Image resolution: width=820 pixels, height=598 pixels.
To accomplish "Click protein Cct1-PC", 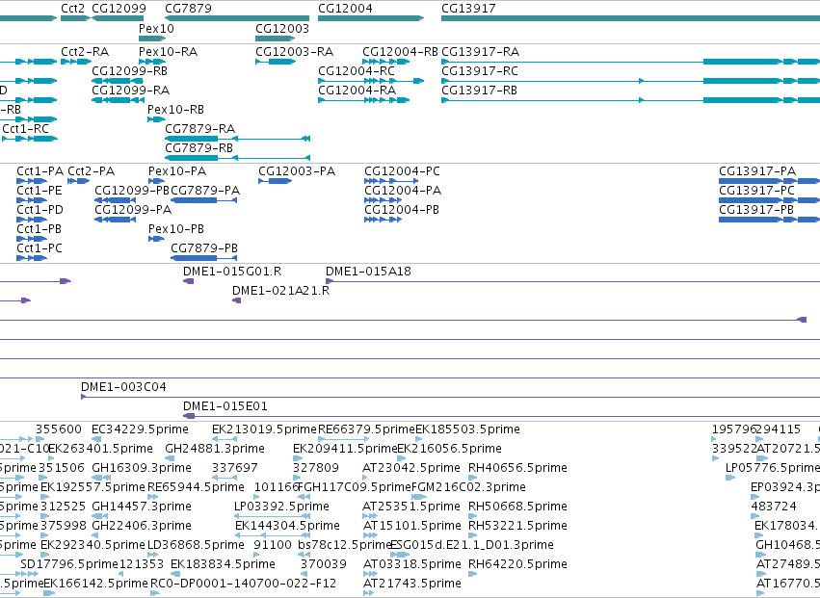I will [x=40, y=248].
